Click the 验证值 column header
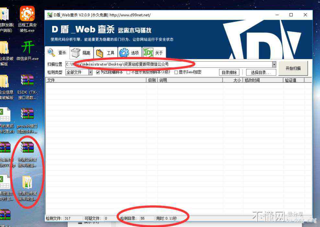The height and width of the screenshot is (227, 320). [x=294, y=80]
